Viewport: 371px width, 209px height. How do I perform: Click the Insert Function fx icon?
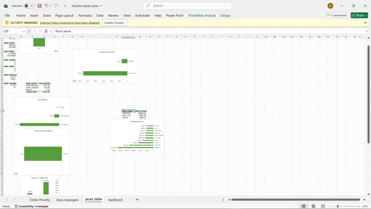pos(46,31)
